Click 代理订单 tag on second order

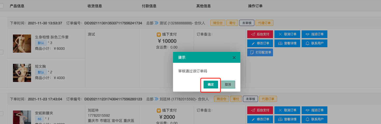click(268, 99)
